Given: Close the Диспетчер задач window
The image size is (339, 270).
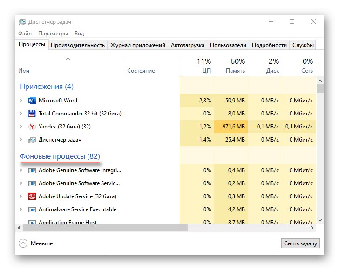Looking at the screenshot, I should click(x=313, y=21).
